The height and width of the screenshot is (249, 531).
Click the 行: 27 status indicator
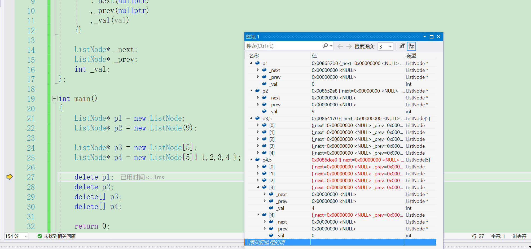click(478, 236)
